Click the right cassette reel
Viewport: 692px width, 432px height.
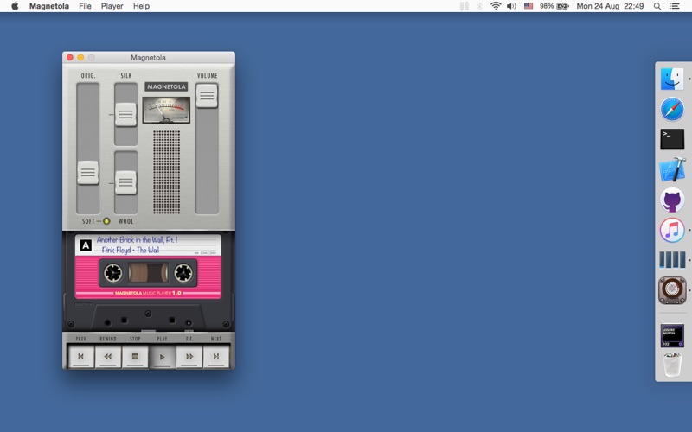(183, 273)
